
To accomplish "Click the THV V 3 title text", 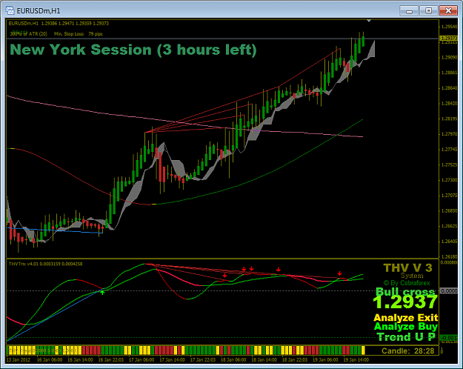I will [407, 267].
